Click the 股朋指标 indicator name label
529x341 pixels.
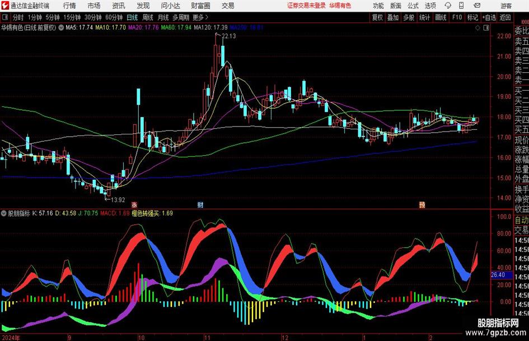click(19, 213)
